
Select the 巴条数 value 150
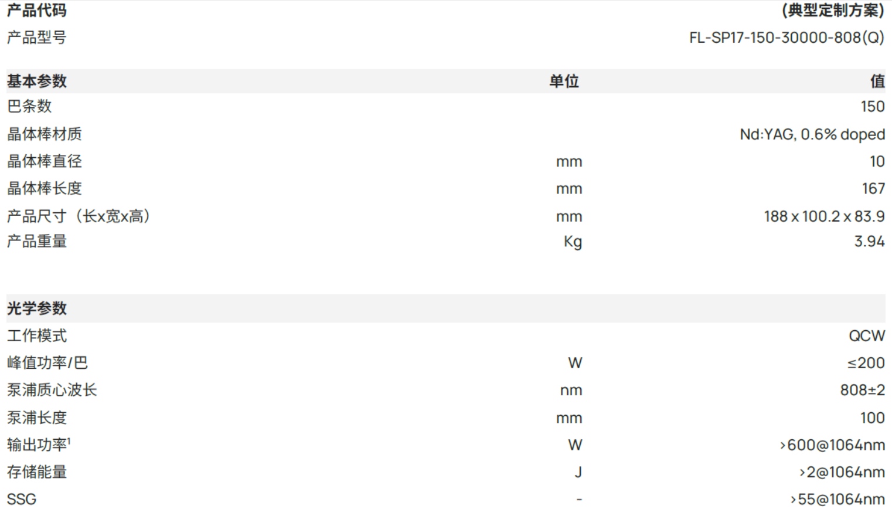coord(873,107)
